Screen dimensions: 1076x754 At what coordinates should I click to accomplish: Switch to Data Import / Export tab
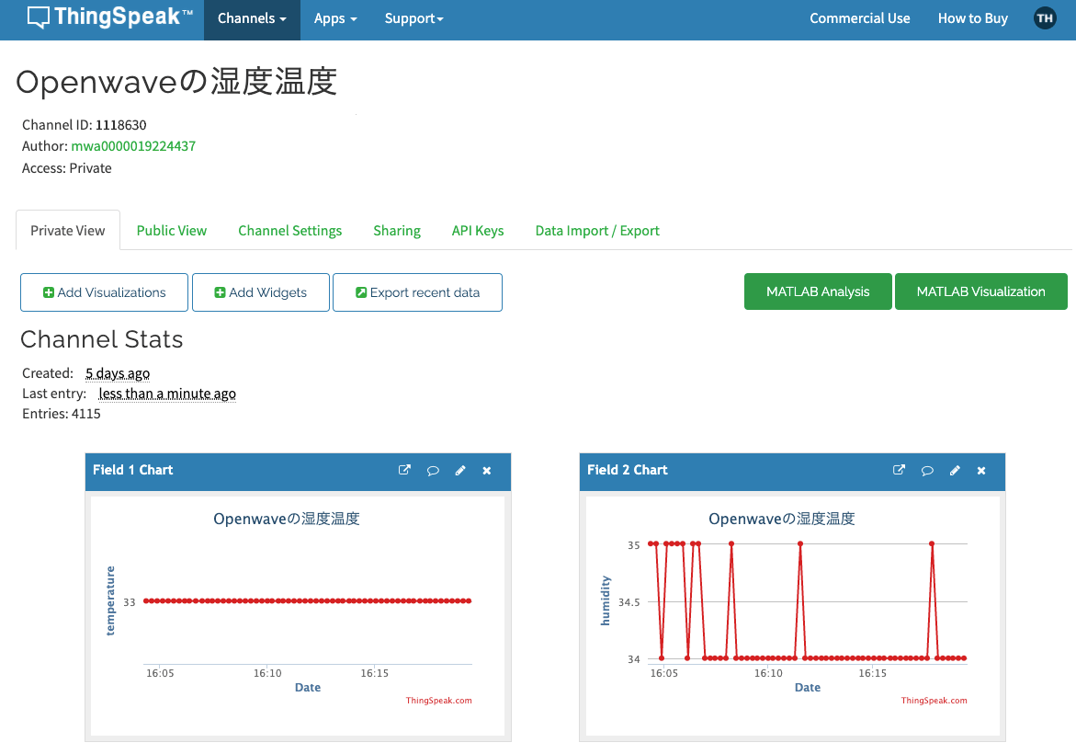(x=597, y=231)
